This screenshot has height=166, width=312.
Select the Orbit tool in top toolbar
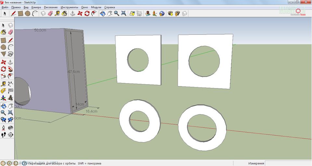coord(102,14)
